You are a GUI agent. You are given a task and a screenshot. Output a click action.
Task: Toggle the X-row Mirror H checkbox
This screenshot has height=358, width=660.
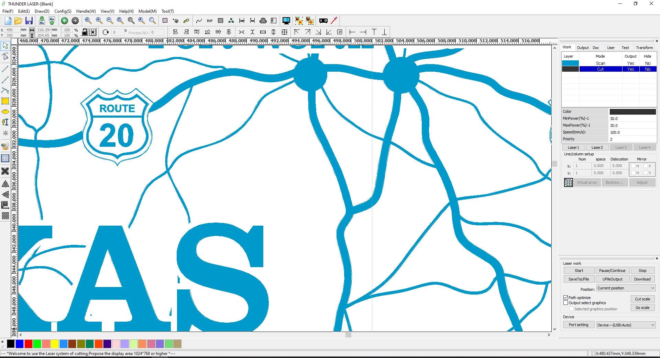633,166
